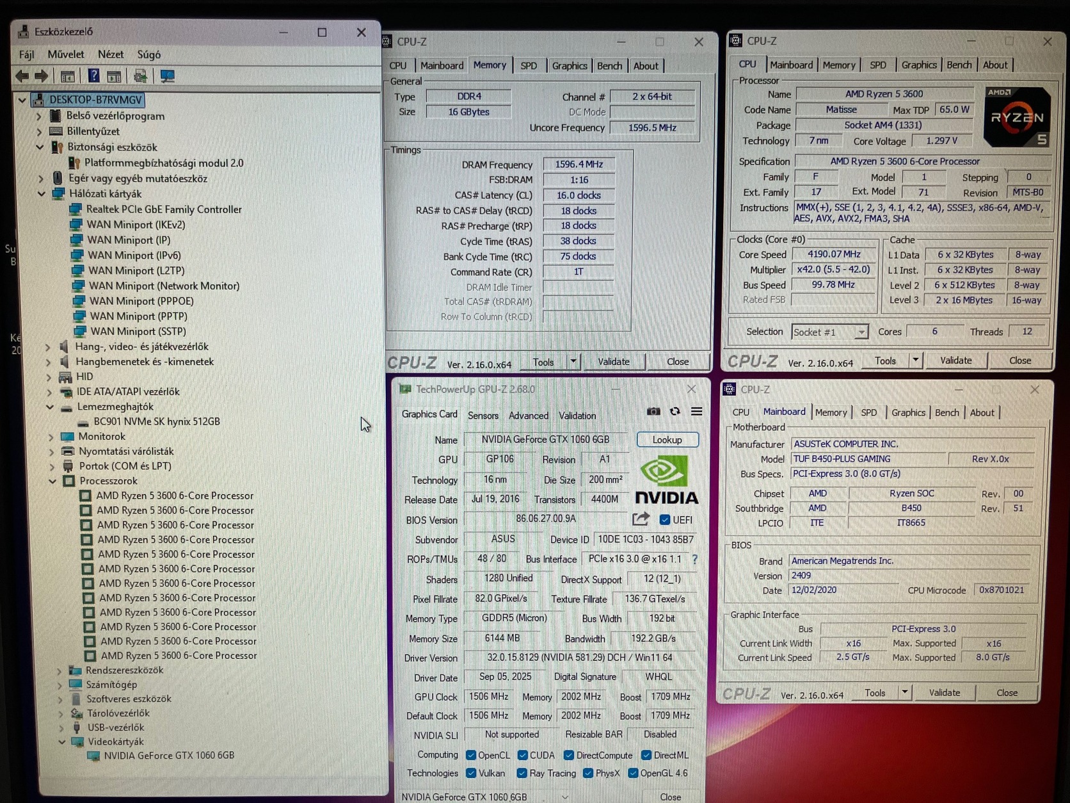Viewport: 1070px width, 803px height.
Task: Click Validate in the CPU-Z Memory window
Action: [614, 362]
